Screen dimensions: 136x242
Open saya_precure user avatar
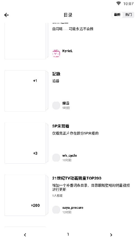point(56,210)
